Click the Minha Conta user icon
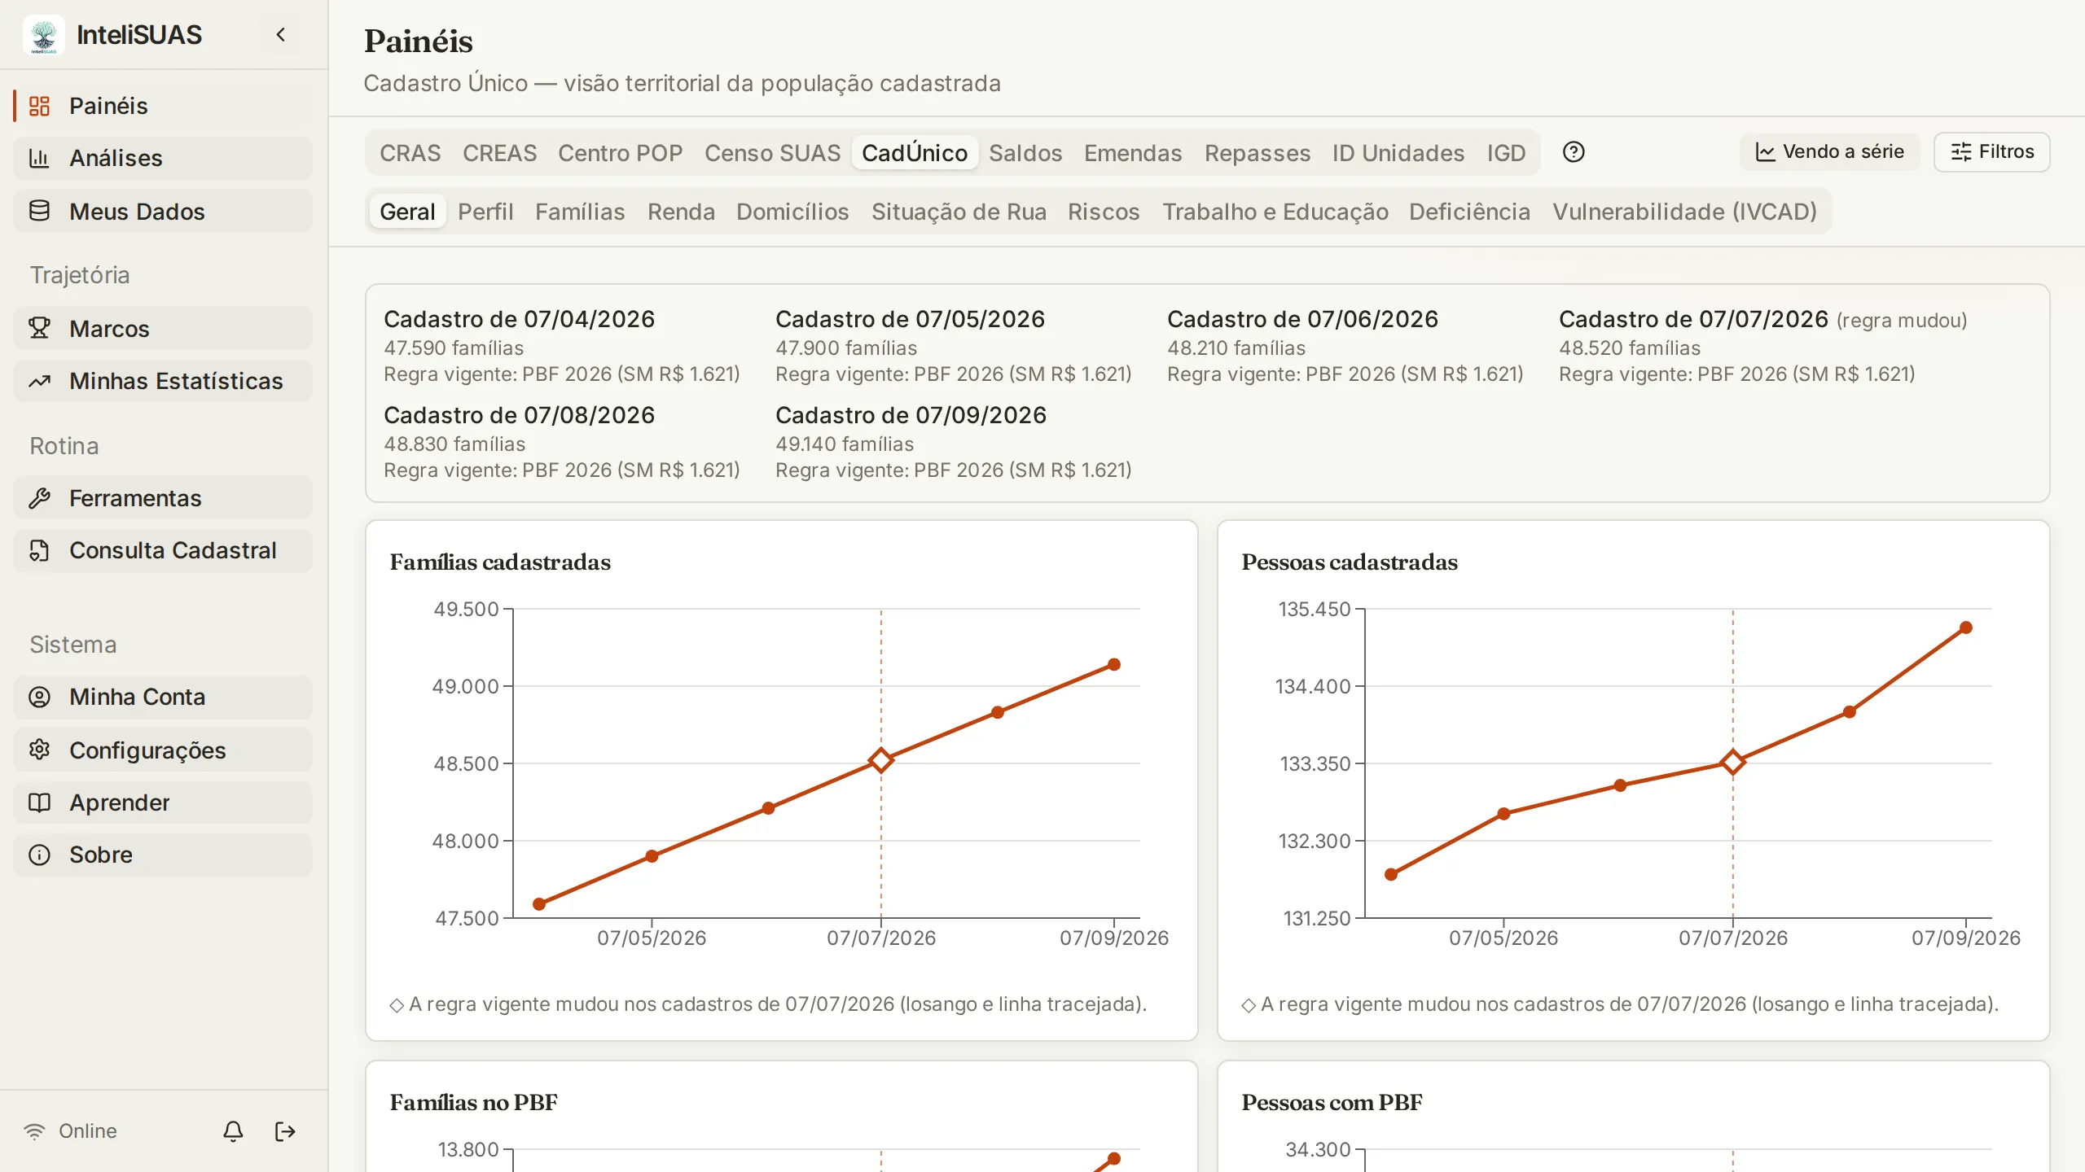2085x1172 pixels. tap(39, 697)
